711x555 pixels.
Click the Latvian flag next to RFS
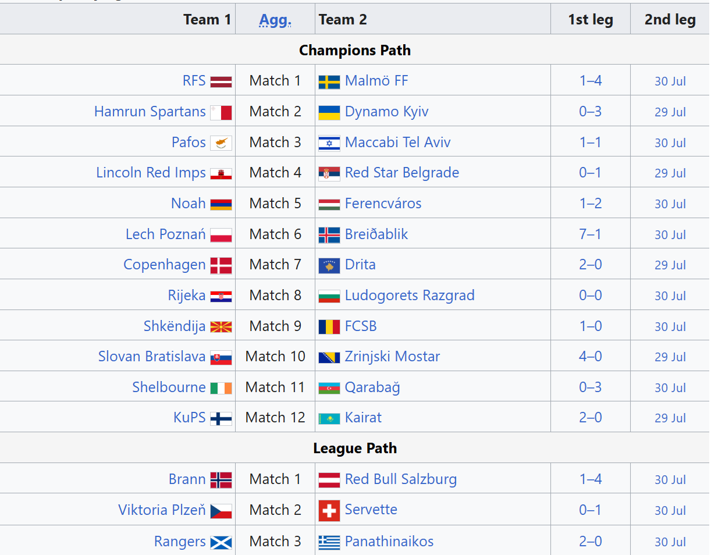pos(221,81)
